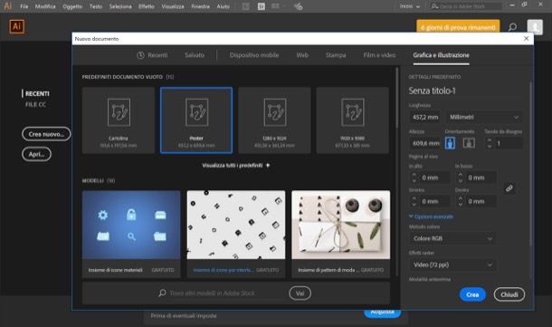Select the 1280 x 1024 preset card
This screenshot has height=327, width=552.
(x=274, y=120)
